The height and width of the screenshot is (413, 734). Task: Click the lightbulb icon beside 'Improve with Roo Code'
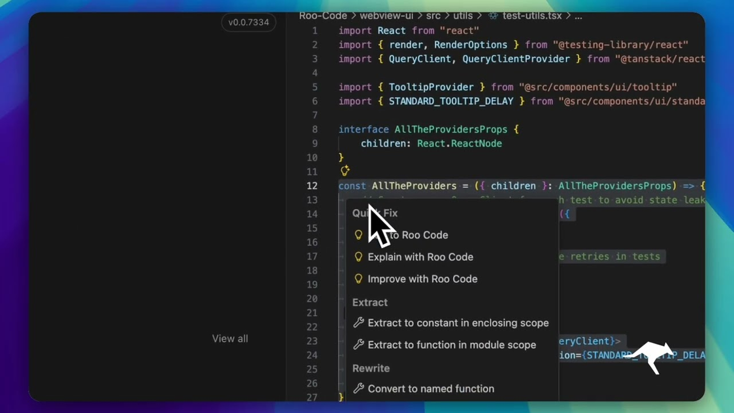point(359,279)
